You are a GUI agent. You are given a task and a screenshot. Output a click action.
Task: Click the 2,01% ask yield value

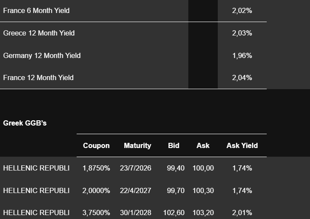coord(242,213)
